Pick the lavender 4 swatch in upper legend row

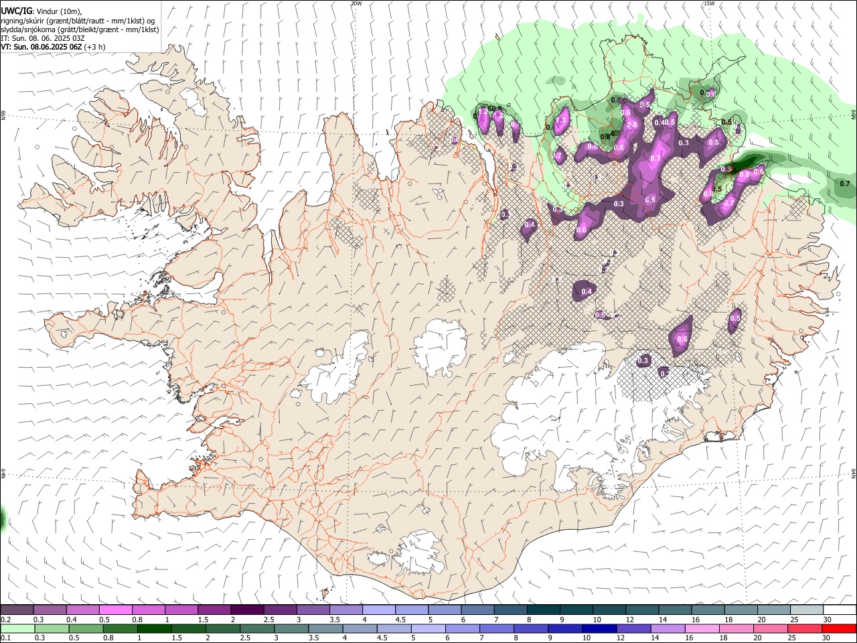click(378, 610)
